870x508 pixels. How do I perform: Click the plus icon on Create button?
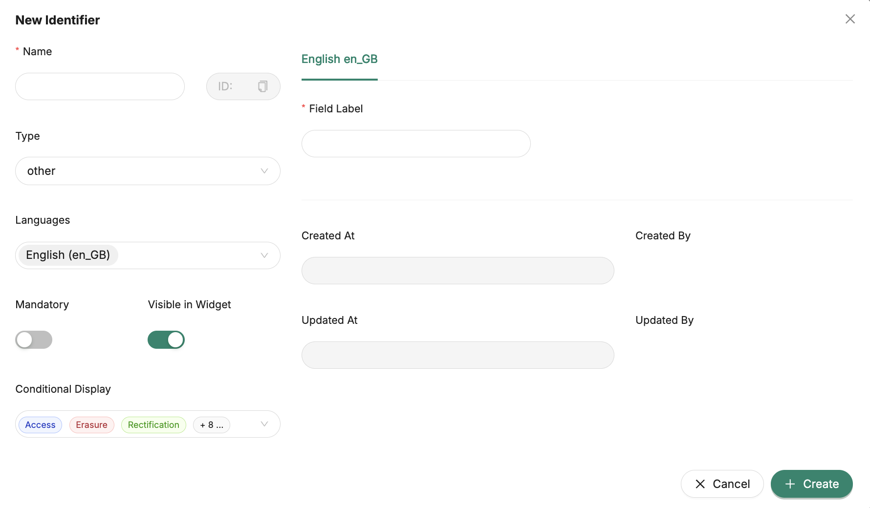click(790, 484)
